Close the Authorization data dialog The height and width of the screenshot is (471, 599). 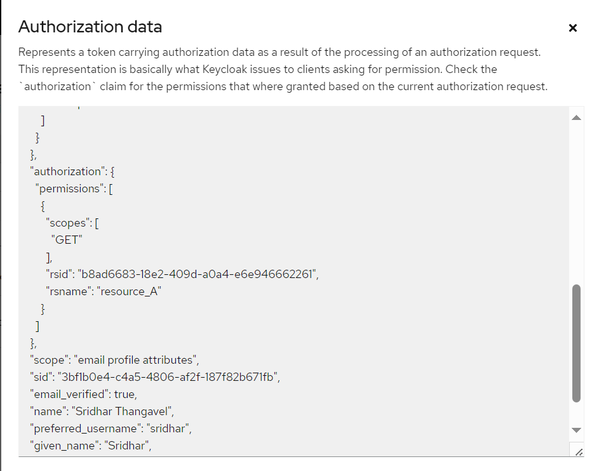pos(573,28)
